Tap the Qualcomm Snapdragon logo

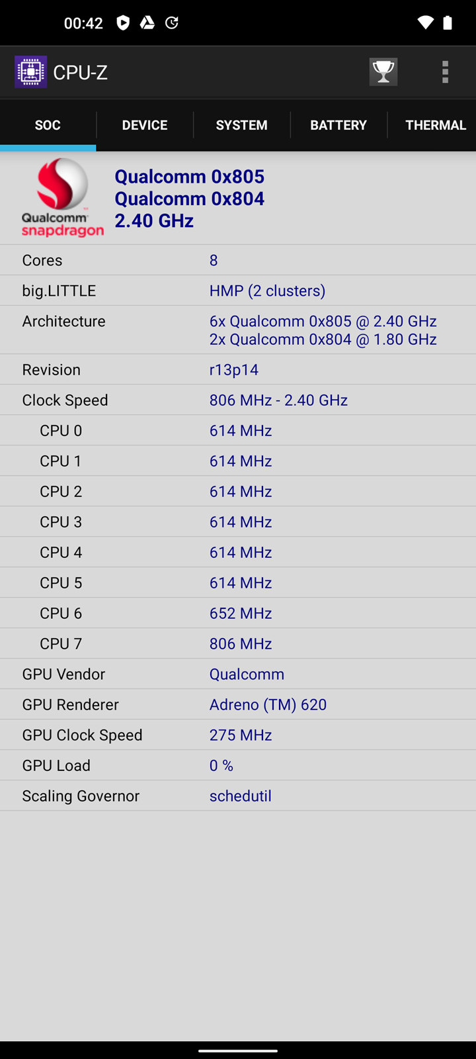click(62, 198)
